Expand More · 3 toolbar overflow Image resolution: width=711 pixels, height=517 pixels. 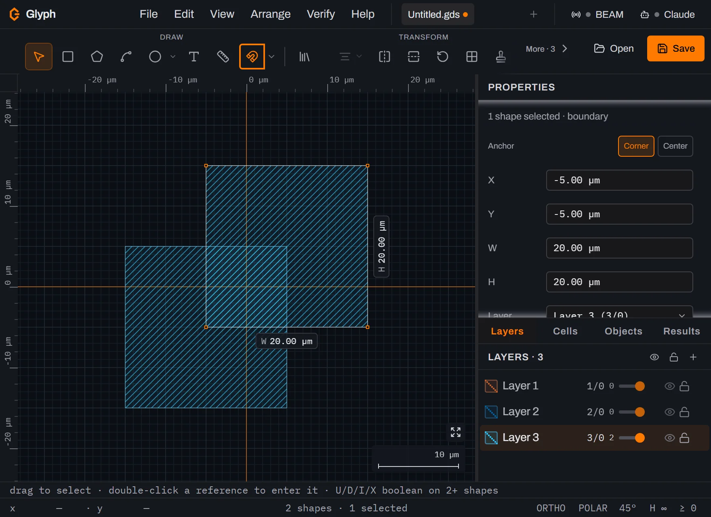coord(547,49)
